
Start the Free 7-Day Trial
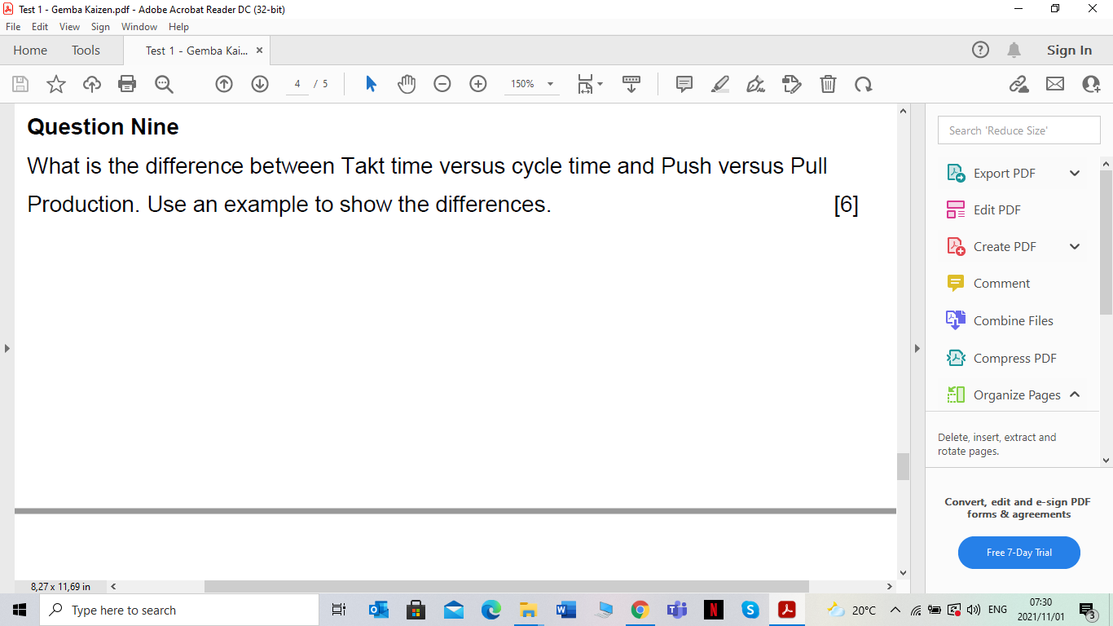pos(1018,552)
